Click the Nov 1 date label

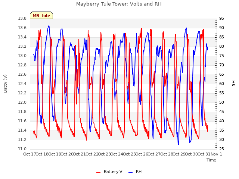pos(216,154)
